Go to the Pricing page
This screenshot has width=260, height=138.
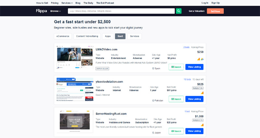tap(55, 3)
